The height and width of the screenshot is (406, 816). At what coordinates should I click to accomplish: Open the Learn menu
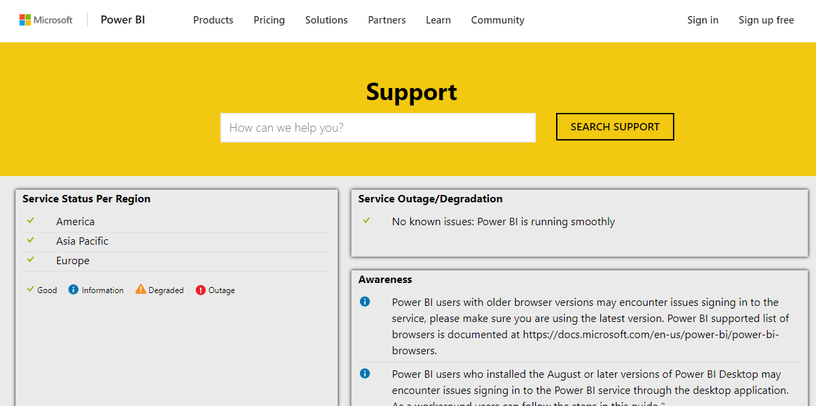439,20
